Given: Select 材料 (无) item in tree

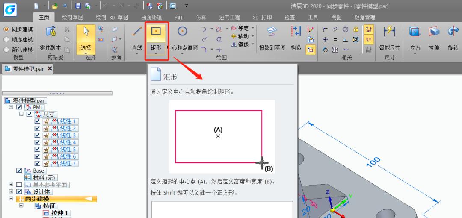Looking at the screenshot, I should (41, 178).
